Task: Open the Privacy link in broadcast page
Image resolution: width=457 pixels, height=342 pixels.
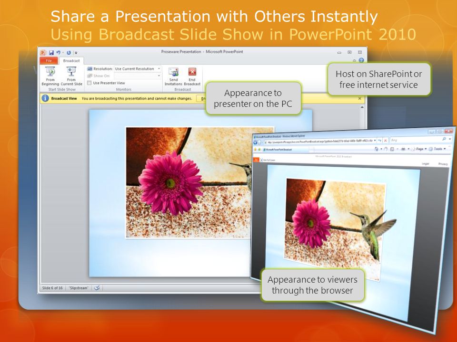Action: [x=443, y=164]
